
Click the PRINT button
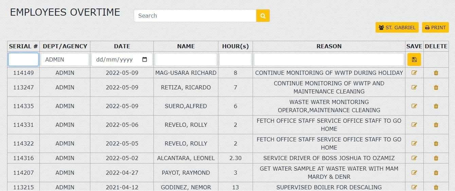pos(435,28)
